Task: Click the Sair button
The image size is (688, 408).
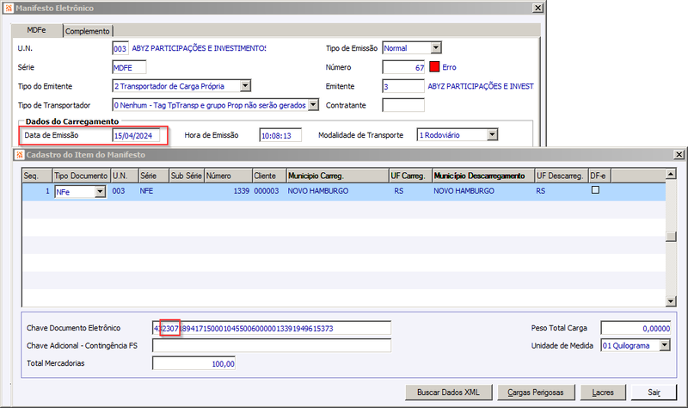Action: tap(654, 393)
